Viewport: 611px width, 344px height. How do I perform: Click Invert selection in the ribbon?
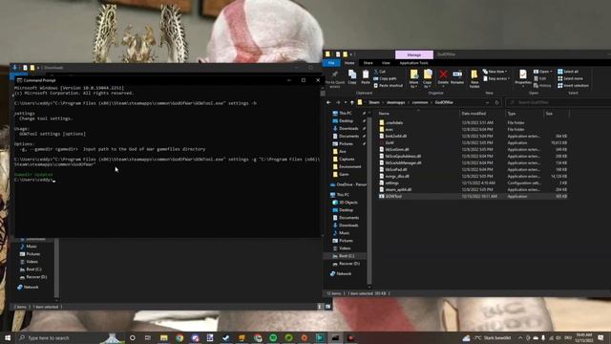(573, 85)
